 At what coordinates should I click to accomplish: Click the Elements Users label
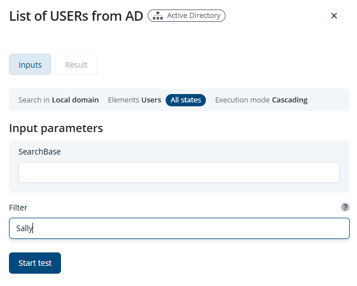pyautogui.click(x=134, y=100)
